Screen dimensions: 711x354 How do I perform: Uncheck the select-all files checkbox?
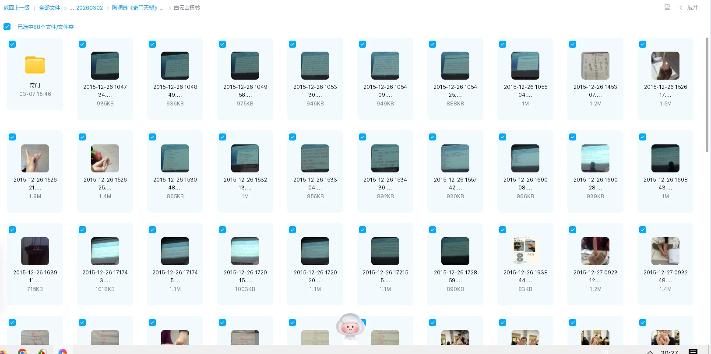(7, 27)
